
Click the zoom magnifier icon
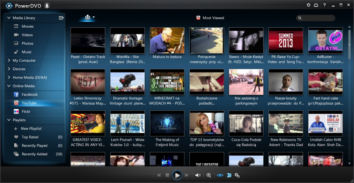pos(209,175)
